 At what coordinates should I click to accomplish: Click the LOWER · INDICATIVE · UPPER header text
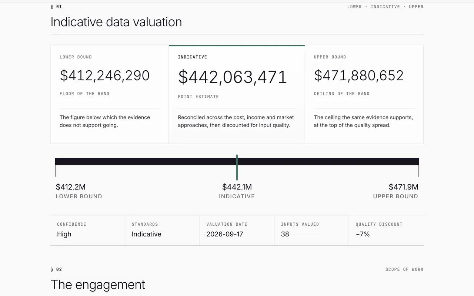[385, 7]
